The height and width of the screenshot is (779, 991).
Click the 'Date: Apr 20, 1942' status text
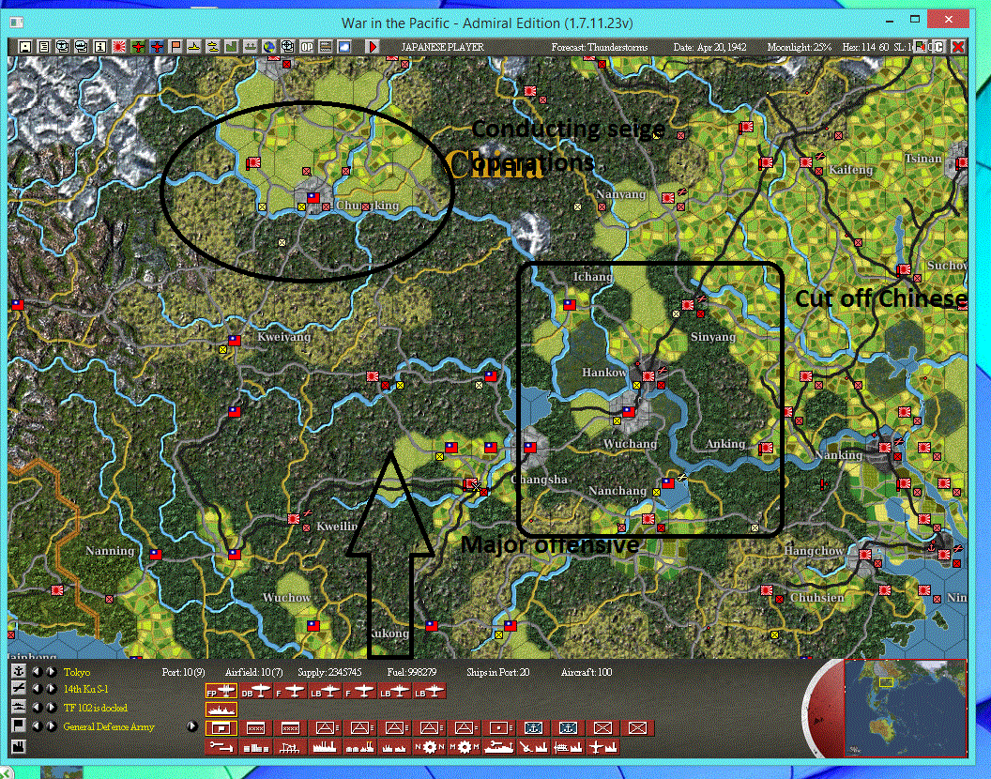pyautogui.click(x=709, y=47)
